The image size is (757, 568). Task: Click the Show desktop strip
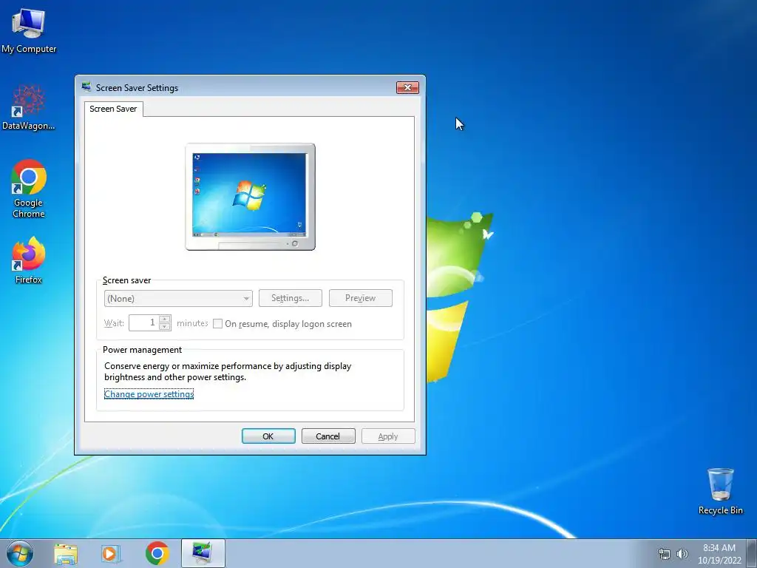coord(752,553)
